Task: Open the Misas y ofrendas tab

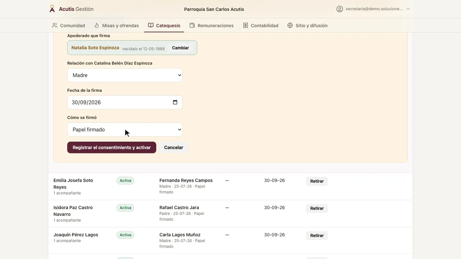Action: point(117,25)
